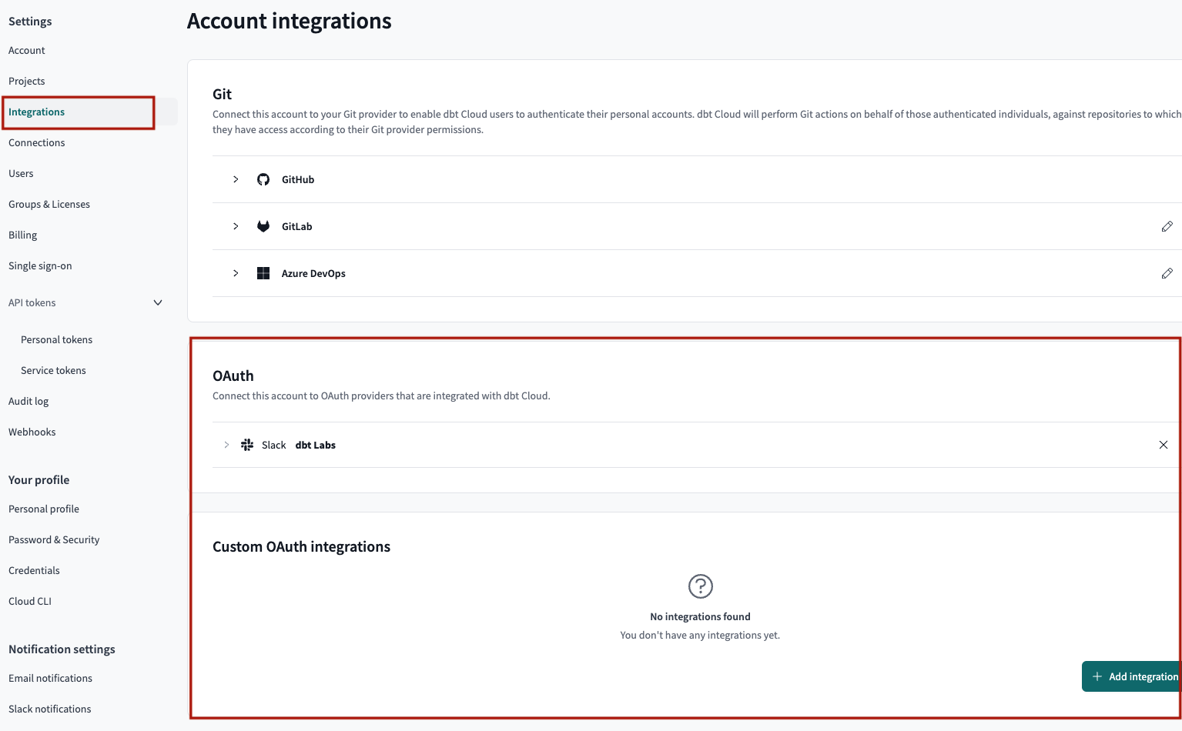Expand the Slack dbt Labs OAuth entry
The image size is (1182, 731).
click(226, 444)
